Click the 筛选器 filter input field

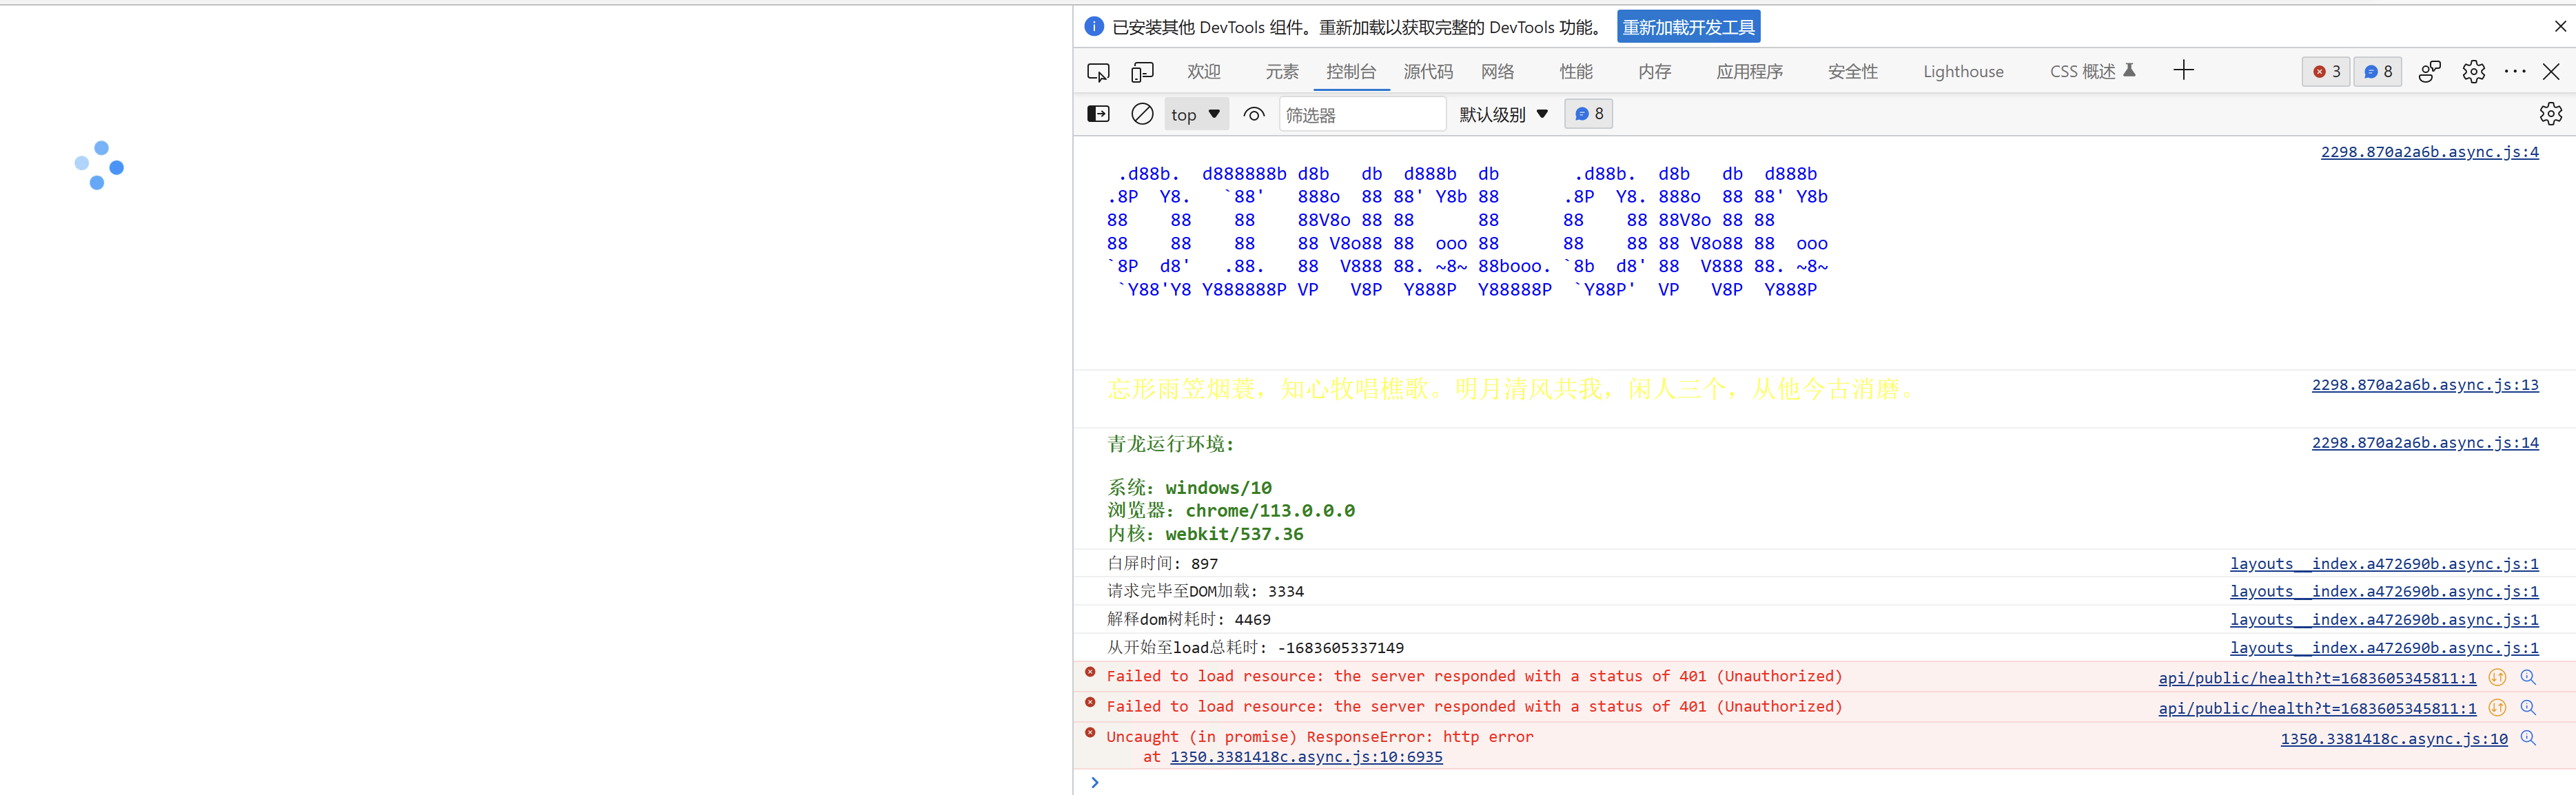click(1363, 113)
